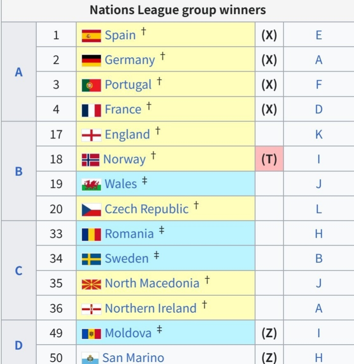This screenshot has width=354, height=364.
Task: Click group E link in Spain row
Action: [319, 35]
